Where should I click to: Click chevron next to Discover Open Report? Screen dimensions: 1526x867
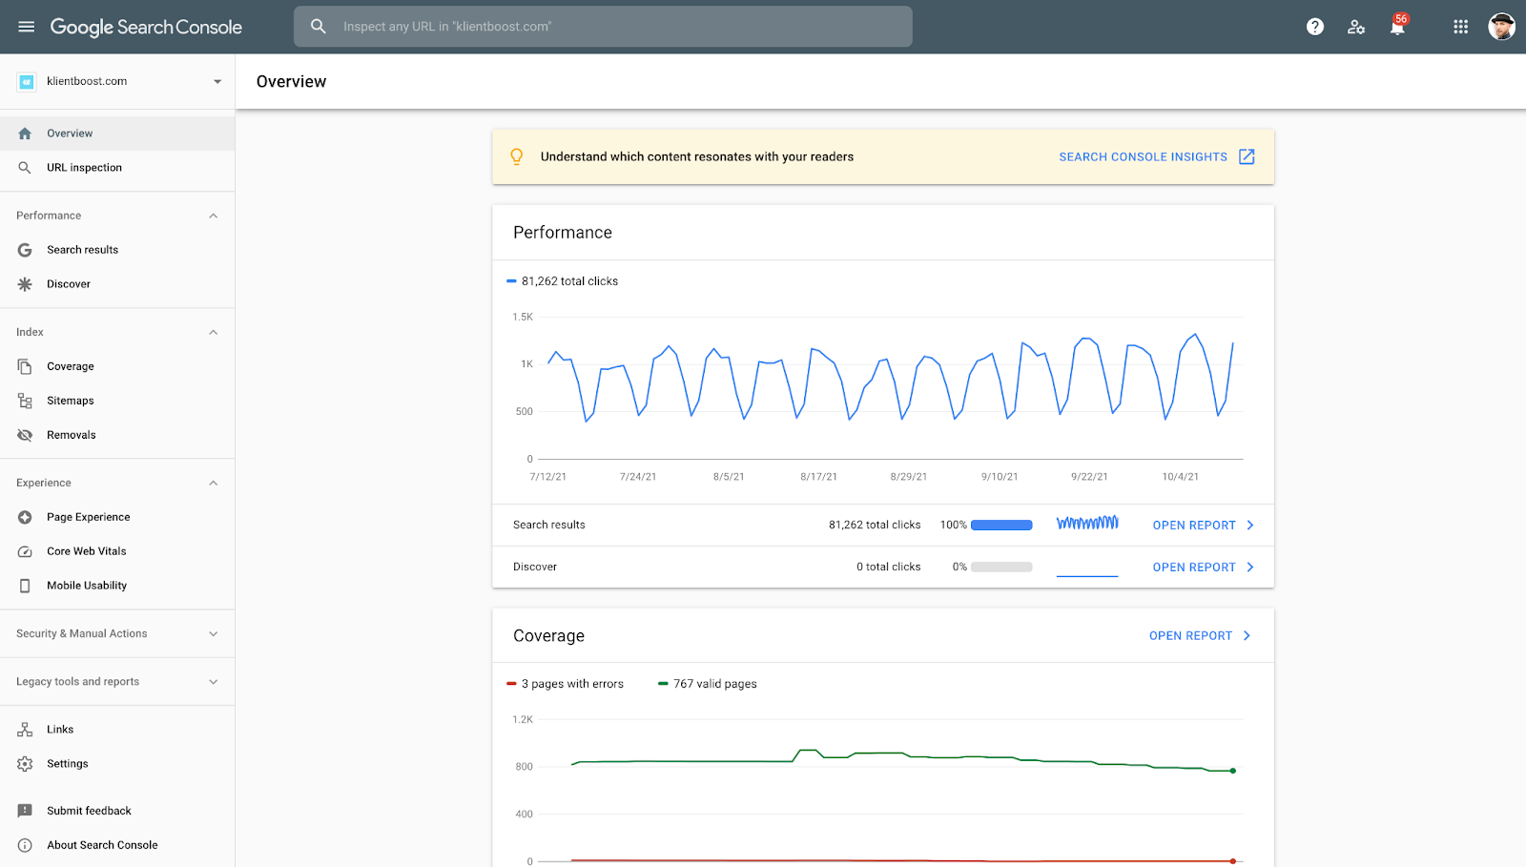click(x=1250, y=568)
